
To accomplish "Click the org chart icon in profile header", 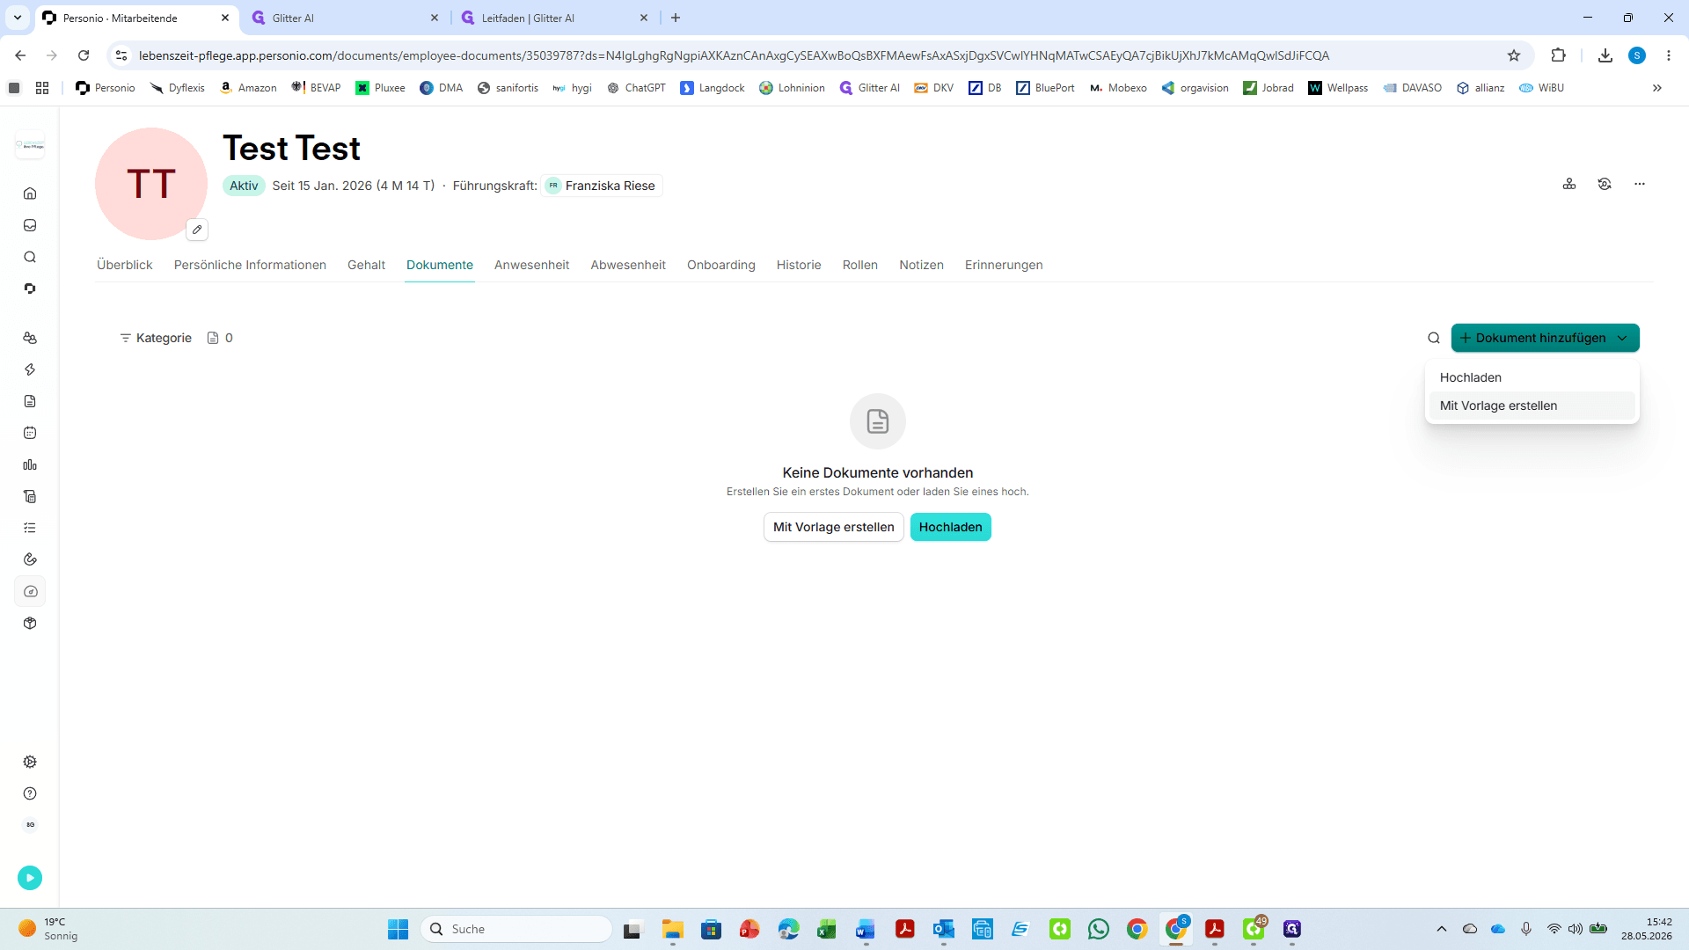I will [x=1569, y=184].
